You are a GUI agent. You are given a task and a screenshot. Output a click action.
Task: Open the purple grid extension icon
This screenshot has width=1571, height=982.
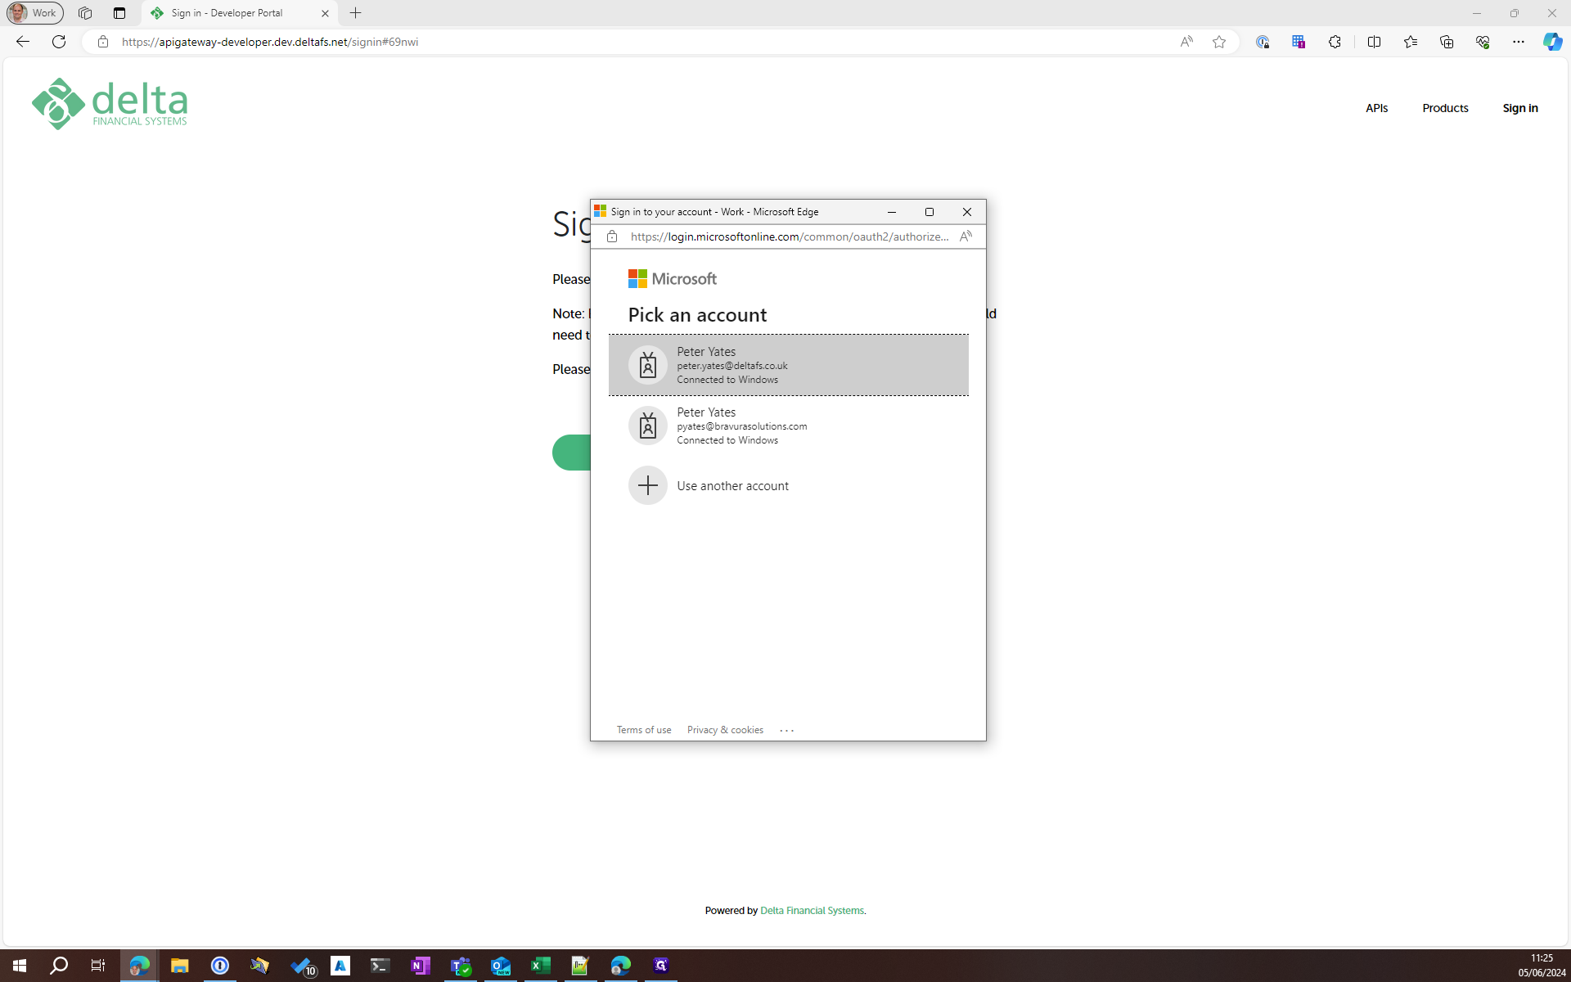pyautogui.click(x=1299, y=42)
